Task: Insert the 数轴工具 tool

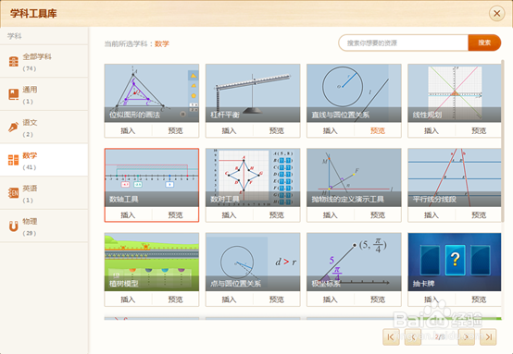Action: point(128,214)
